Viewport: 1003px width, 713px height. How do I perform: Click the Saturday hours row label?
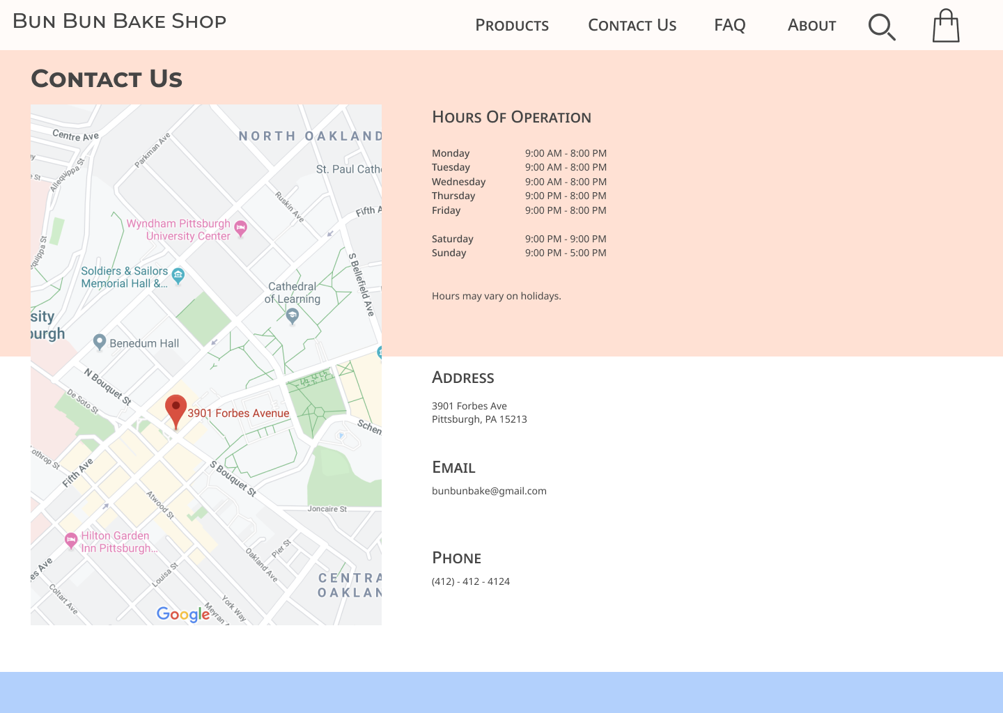coord(452,239)
